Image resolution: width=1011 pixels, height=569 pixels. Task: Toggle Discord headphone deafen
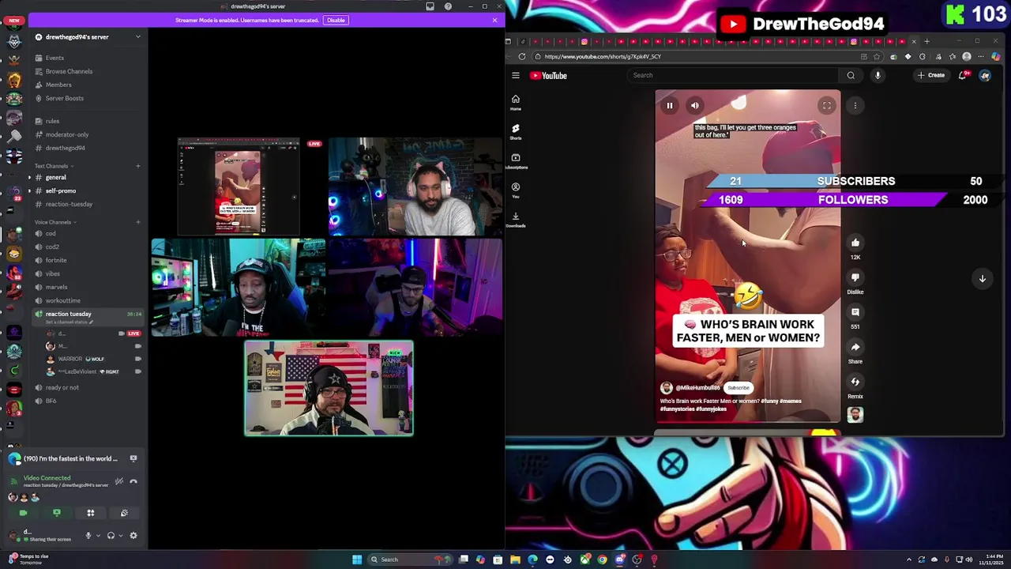pyautogui.click(x=111, y=535)
